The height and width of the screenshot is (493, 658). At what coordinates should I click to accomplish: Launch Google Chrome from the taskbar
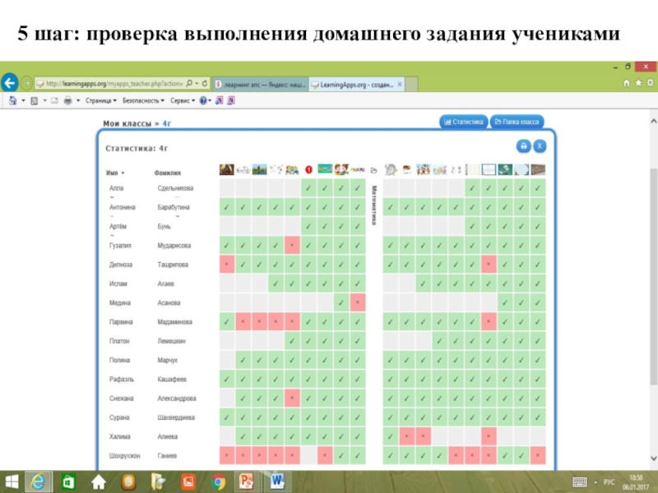tap(217, 481)
